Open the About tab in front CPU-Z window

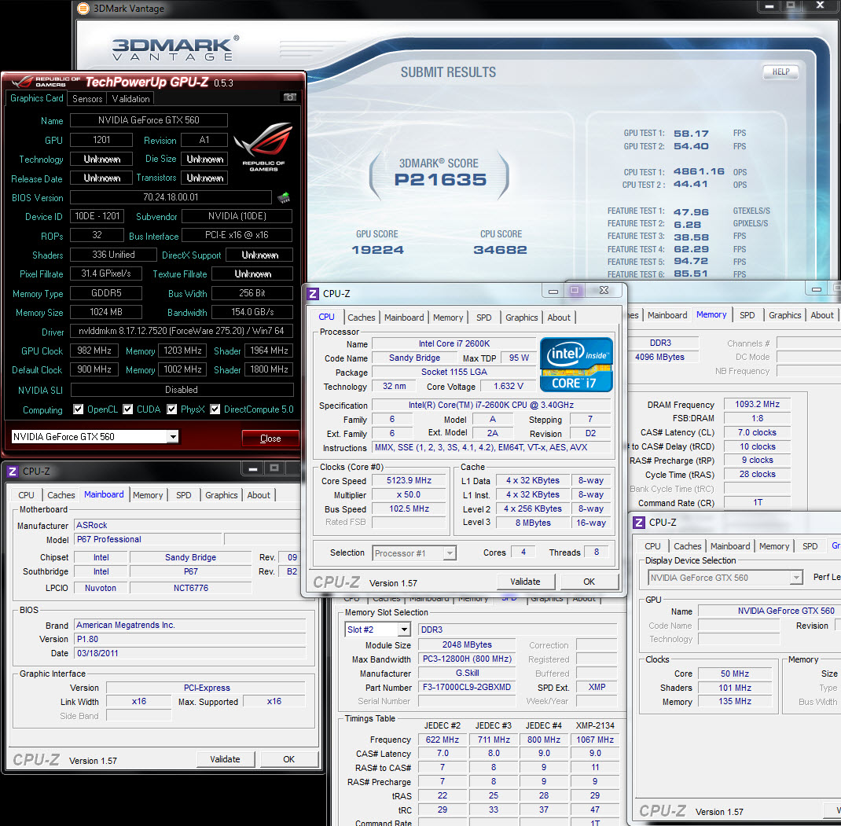(x=559, y=318)
